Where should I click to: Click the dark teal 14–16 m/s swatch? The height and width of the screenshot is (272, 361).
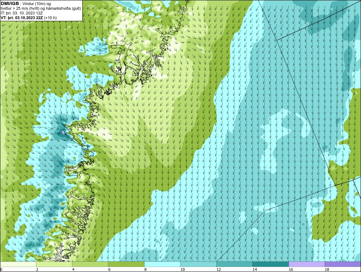click(270, 264)
